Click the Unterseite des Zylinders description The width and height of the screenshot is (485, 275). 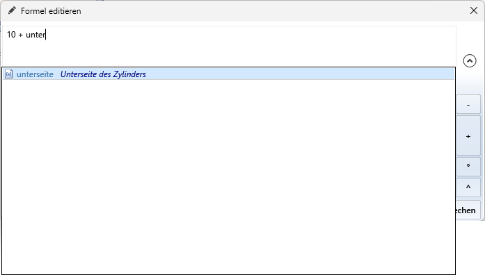tap(103, 74)
